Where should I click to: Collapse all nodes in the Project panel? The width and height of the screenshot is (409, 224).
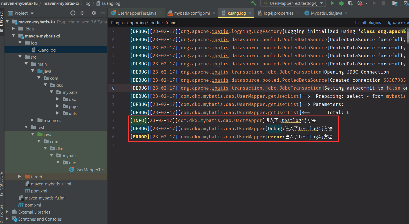point(82,13)
